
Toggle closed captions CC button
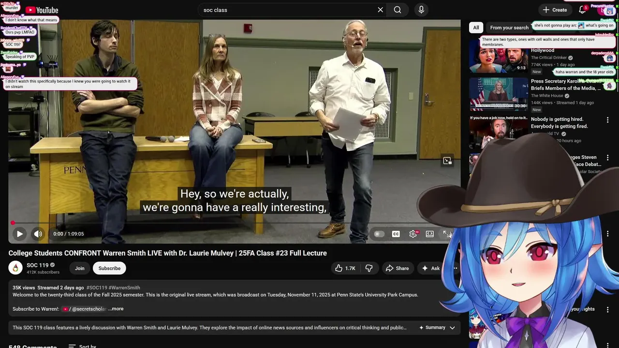(396, 234)
